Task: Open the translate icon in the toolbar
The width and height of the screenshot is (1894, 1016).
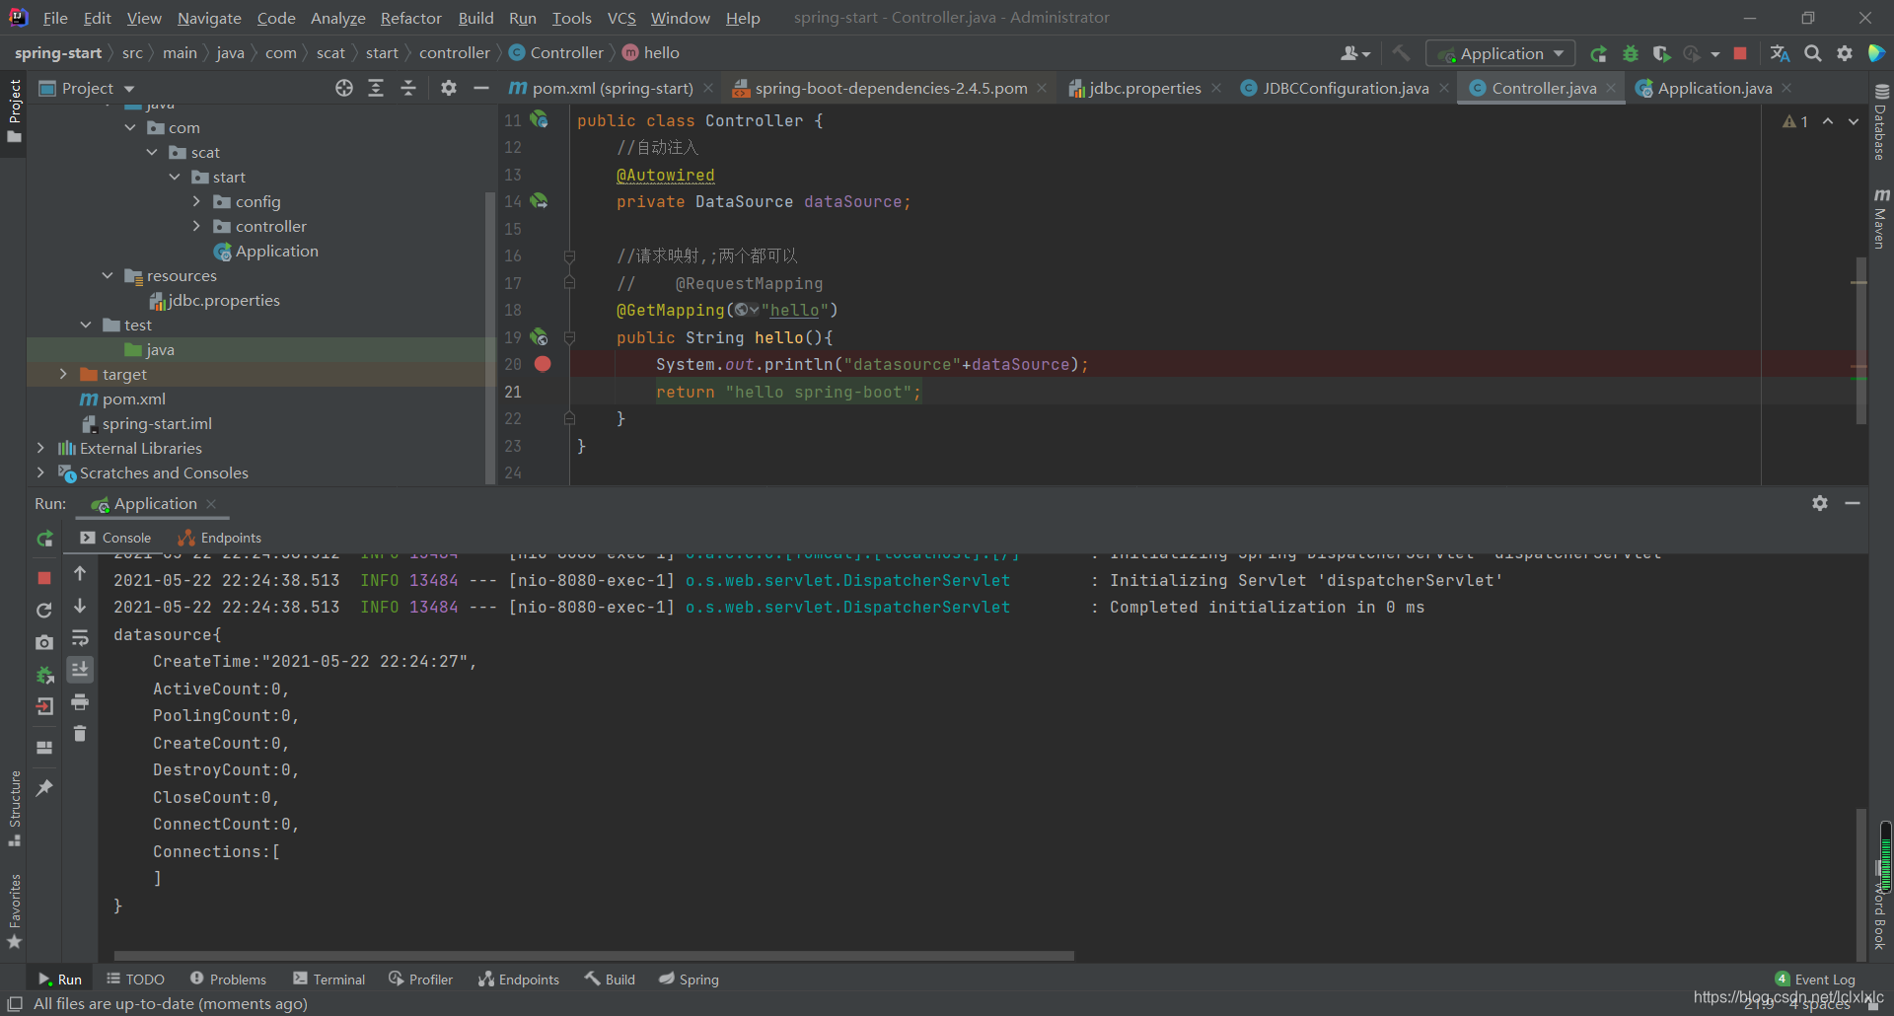Action: (1781, 53)
